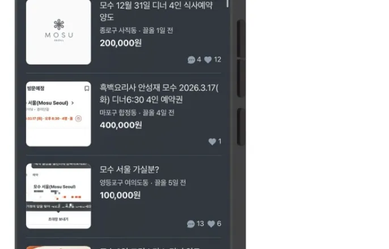
Task: Click calendar icon in Mosu Seoul thumbnail
Action: 78,119
